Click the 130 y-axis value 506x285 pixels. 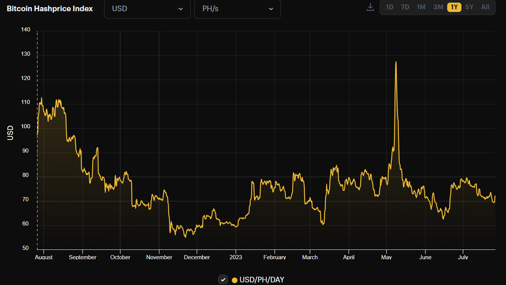coord(25,54)
